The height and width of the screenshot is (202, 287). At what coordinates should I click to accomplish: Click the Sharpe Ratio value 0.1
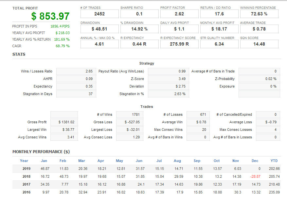[139, 14]
